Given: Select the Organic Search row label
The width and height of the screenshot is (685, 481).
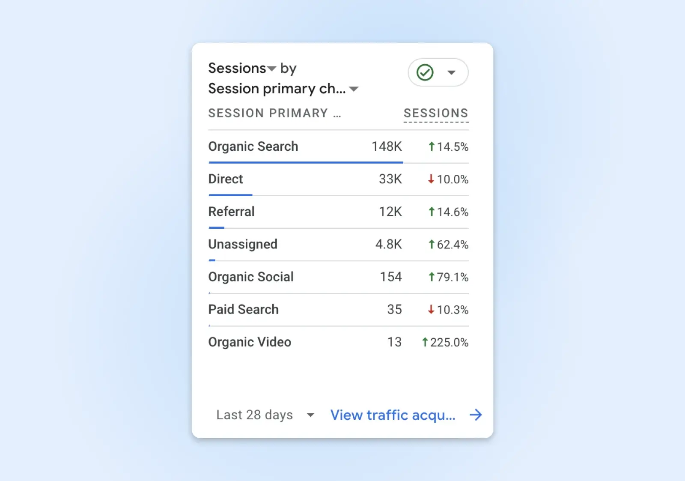Looking at the screenshot, I should point(253,146).
